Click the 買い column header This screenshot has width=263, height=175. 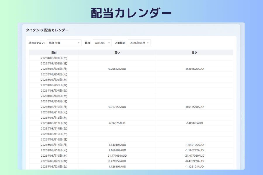click(117, 52)
